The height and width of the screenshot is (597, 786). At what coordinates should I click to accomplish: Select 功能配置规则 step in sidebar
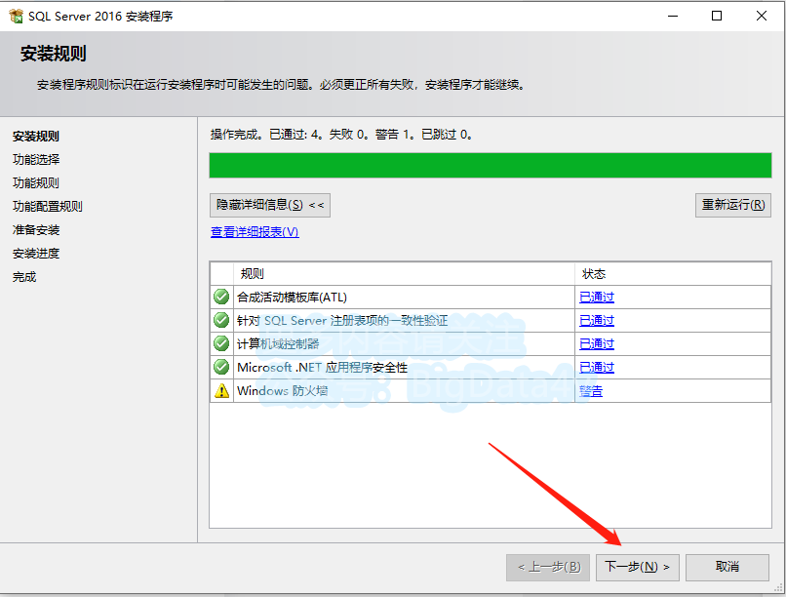[x=47, y=207]
